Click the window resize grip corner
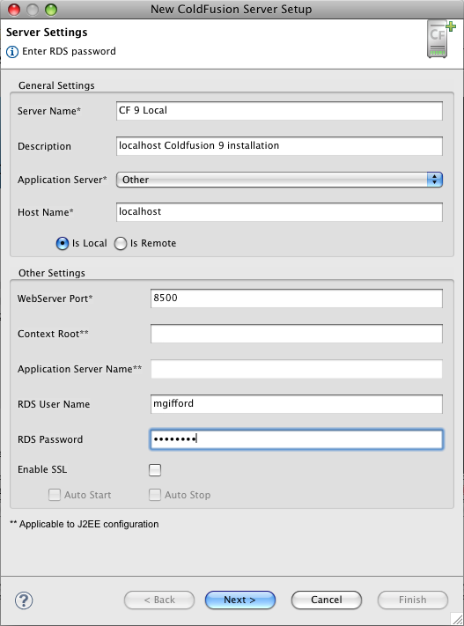464x626 pixels. click(457, 619)
